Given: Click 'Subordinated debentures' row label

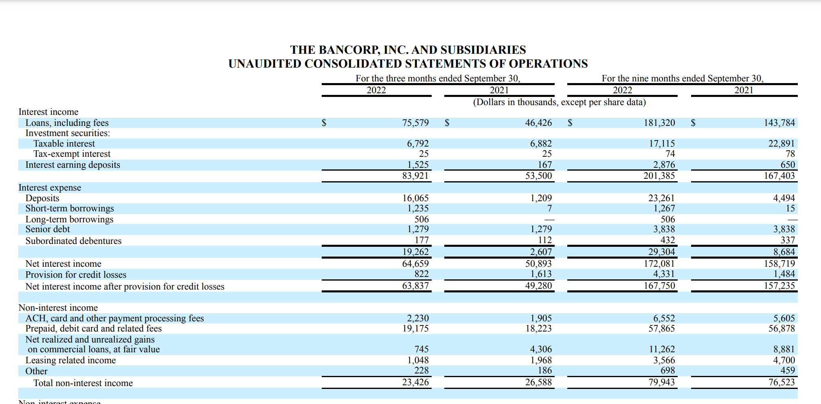Looking at the screenshot, I should click(x=73, y=241).
